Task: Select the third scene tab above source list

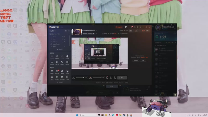Action: coord(59,34)
